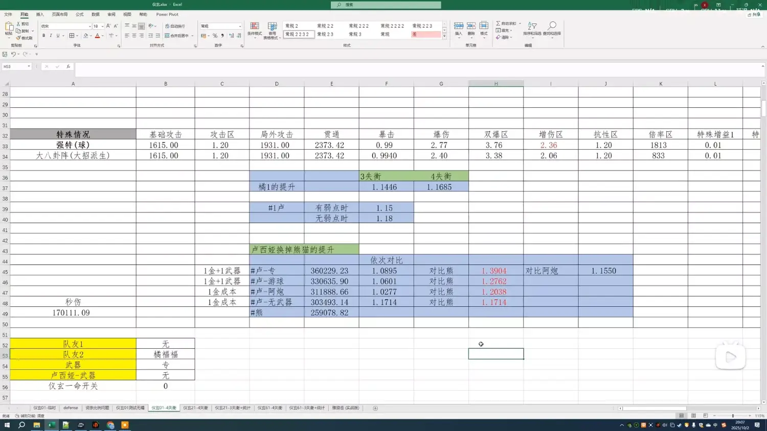
Task: Toggle Italic formatting
Action: point(51,36)
